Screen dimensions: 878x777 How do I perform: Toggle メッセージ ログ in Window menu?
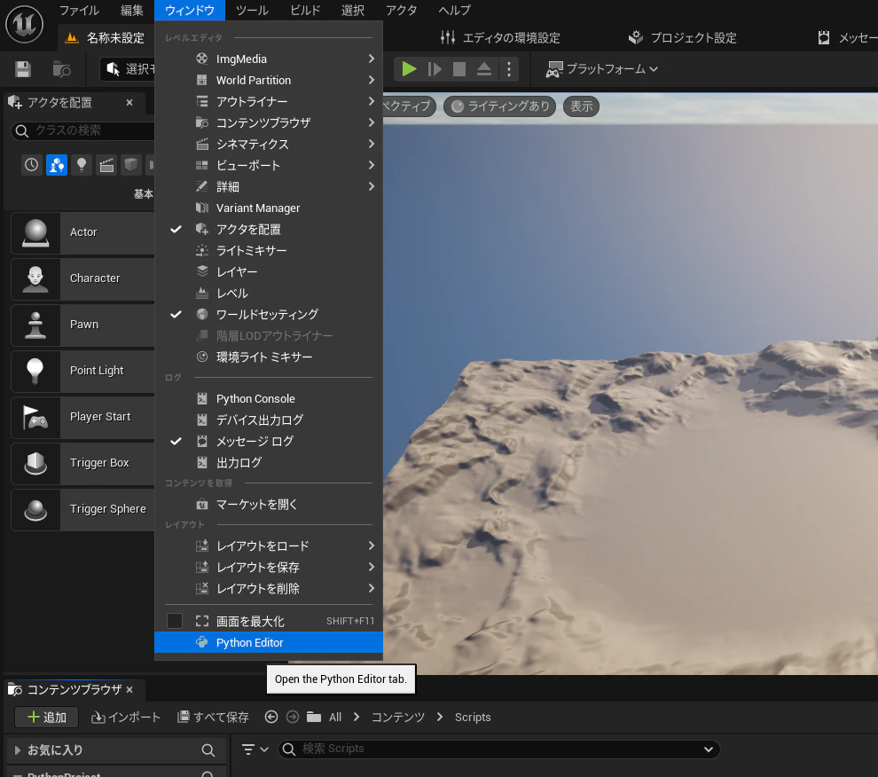click(269, 441)
